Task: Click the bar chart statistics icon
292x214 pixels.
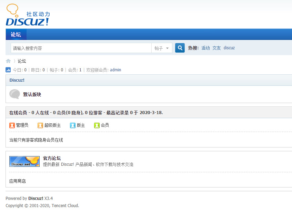Action: [x=8, y=70]
